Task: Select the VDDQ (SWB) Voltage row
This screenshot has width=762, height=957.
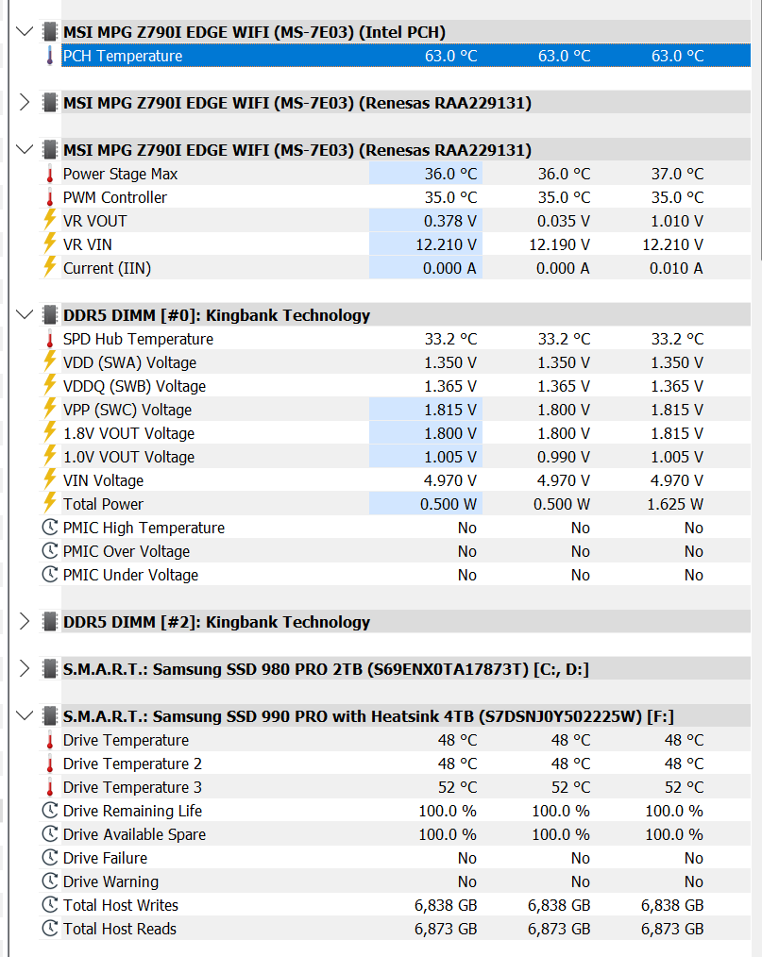Action: [x=395, y=386]
